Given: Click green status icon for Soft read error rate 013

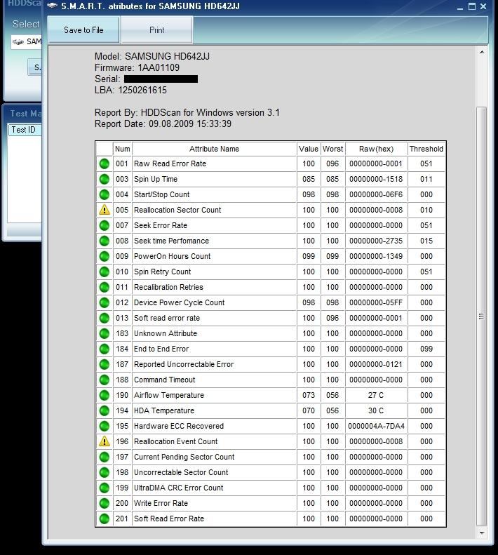Looking at the screenshot, I should tap(105, 319).
